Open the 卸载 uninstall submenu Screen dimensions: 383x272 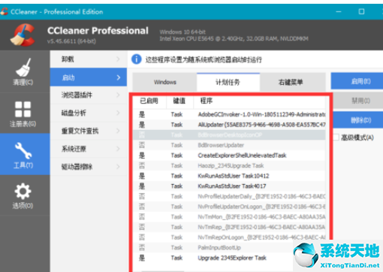pyautogui.click(x=89, y=59)
